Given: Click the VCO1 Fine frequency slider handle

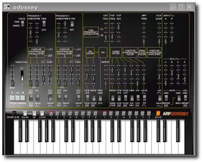Looking at the screenshot, I should (x=37, y=41).
